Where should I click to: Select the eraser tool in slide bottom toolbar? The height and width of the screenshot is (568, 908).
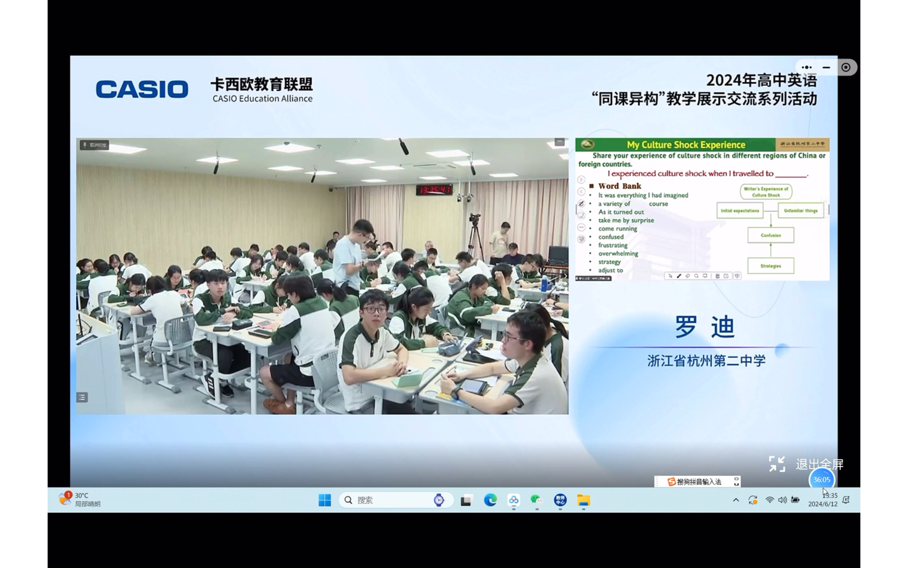[688, 276]
